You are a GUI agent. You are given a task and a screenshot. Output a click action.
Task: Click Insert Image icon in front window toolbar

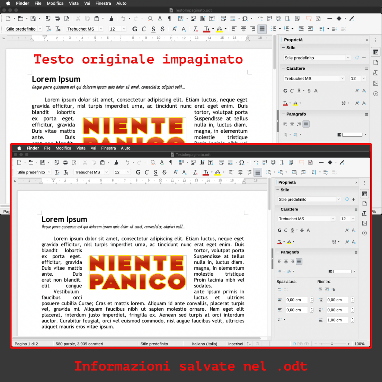[193, 162]
